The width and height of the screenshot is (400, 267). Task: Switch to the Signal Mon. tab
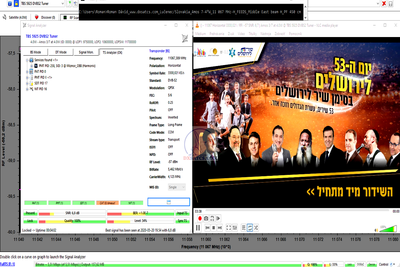pyautogui.click(x=86, y=52)
